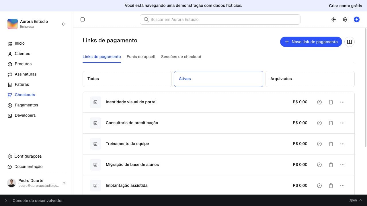Open link for Consultoria de precificação
This screenshot has height=206, width=367.
[319, 123]
